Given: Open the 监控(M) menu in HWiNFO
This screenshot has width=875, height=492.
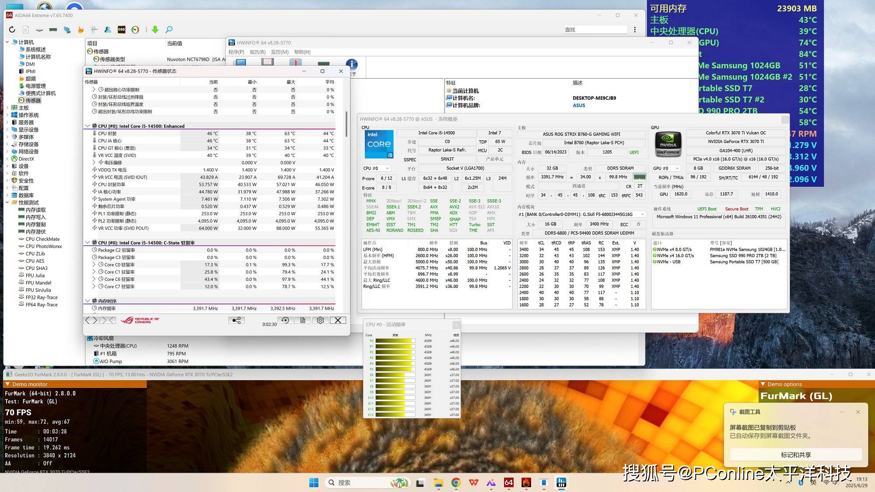Looking at the screenshot, I should [280, 52].
